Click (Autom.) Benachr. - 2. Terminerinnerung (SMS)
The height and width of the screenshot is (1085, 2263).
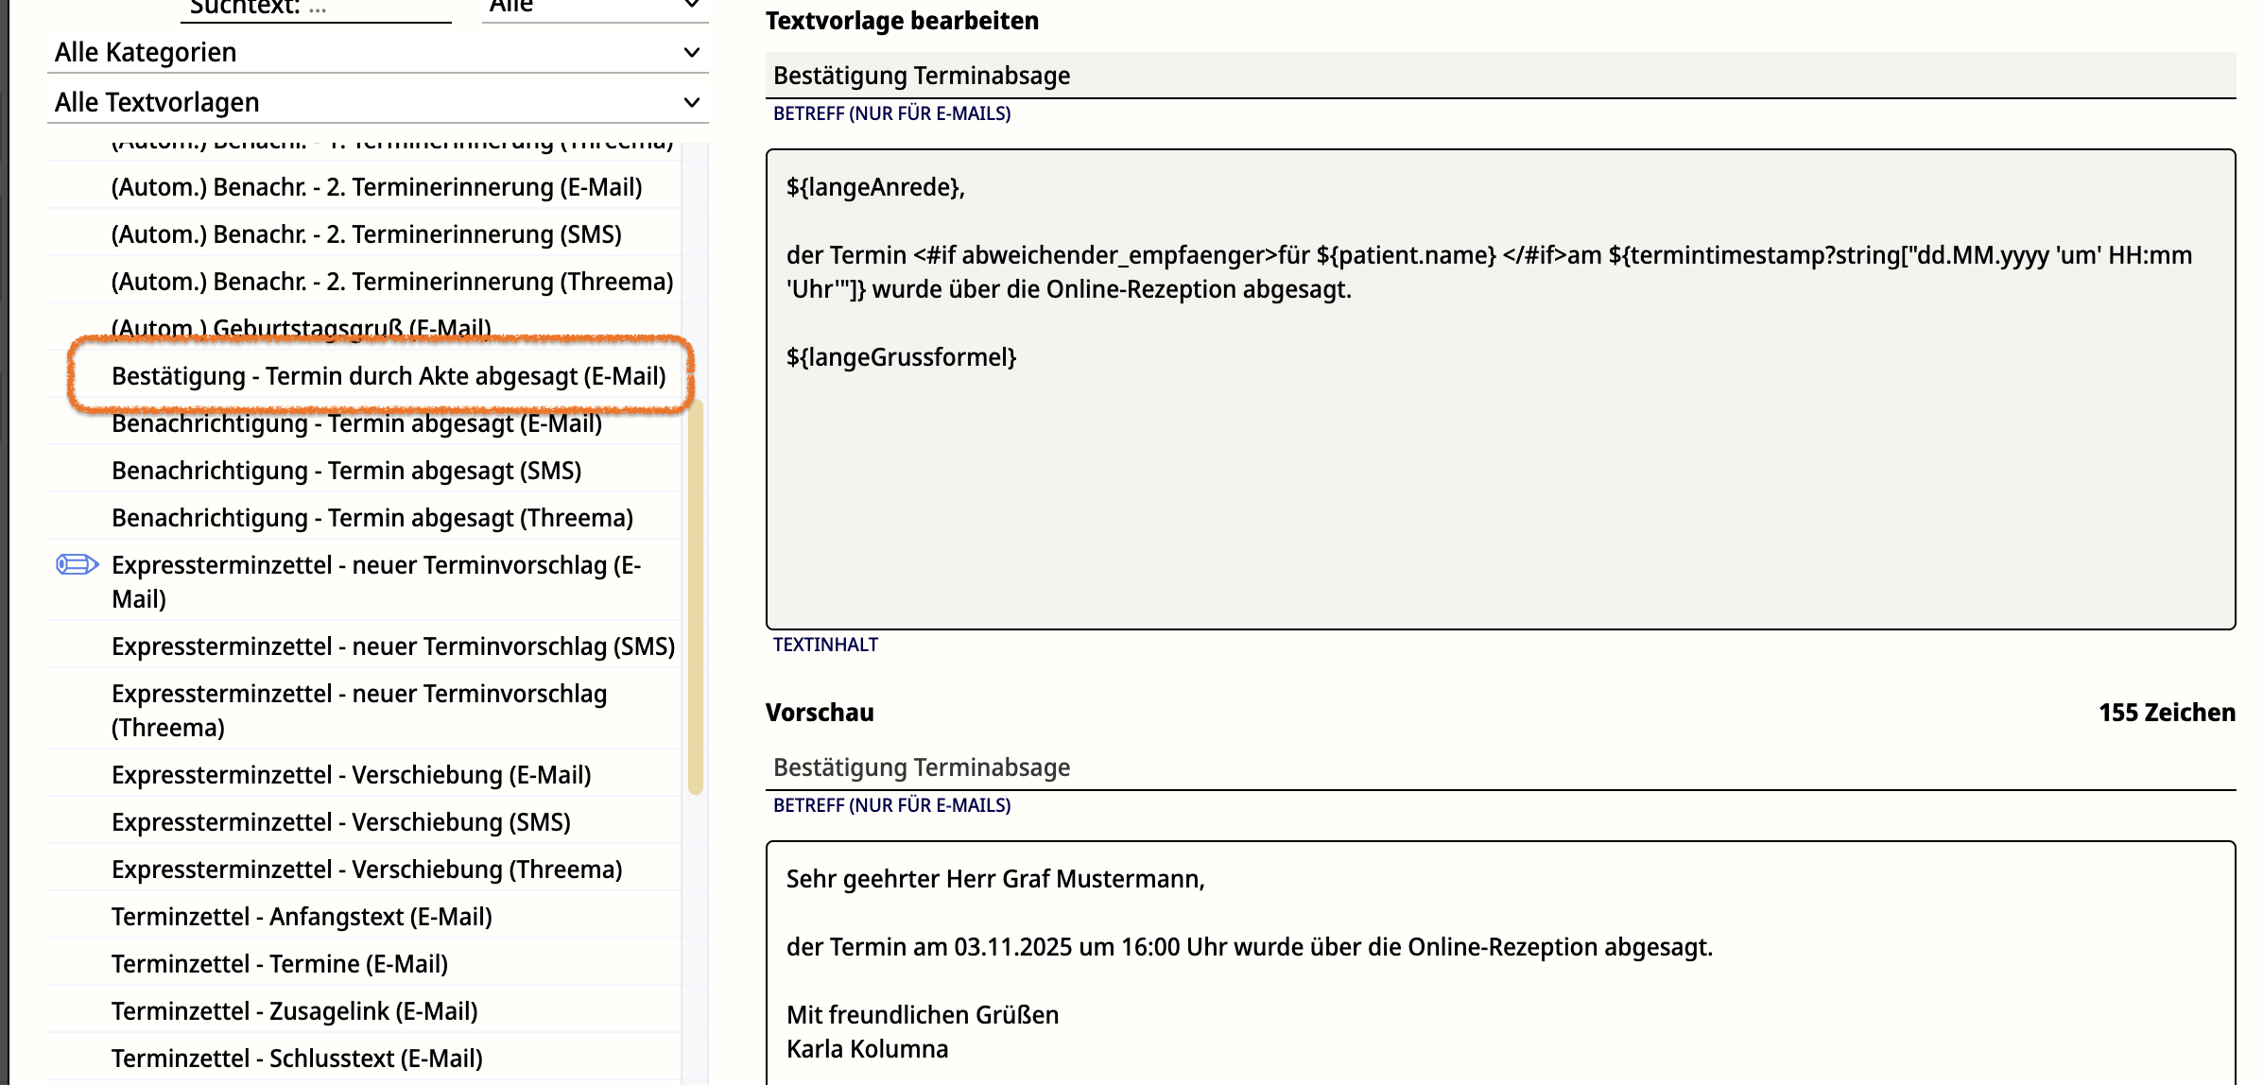366,234
